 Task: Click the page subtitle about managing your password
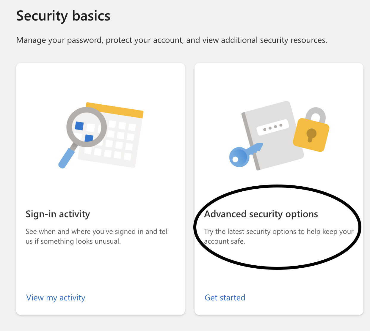[172, 40]
